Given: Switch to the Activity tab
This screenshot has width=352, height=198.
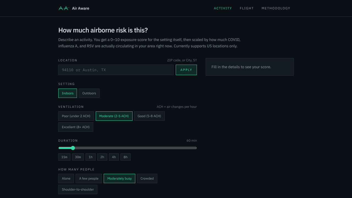Looking at the screenshot, I should coord(223,8).
